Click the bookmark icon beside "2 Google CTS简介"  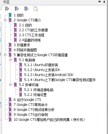tap(10, 20)
